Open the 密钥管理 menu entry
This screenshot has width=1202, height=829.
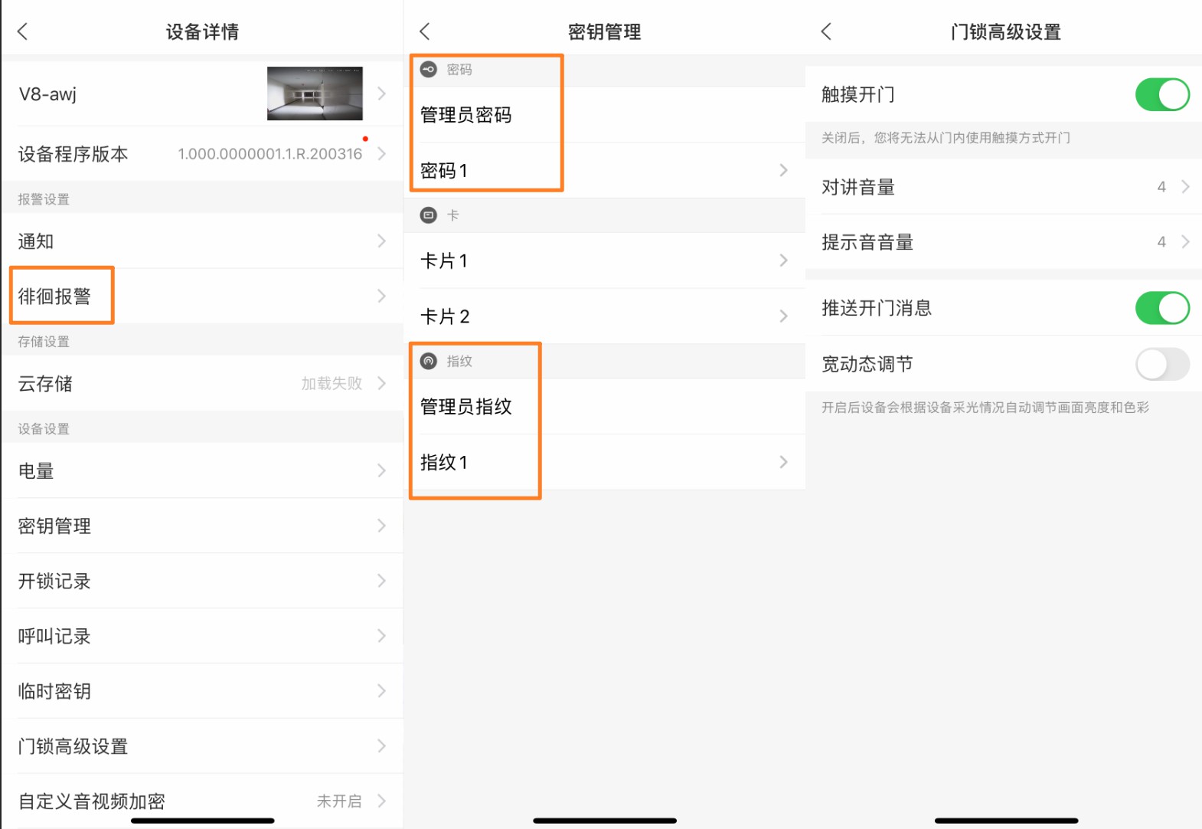pos(202,526)
